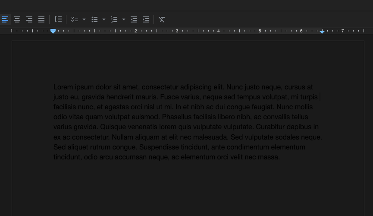The image size is (373, 216).
Task: Click the ruler at the 3 inch mark
Action: pos(177,31)
